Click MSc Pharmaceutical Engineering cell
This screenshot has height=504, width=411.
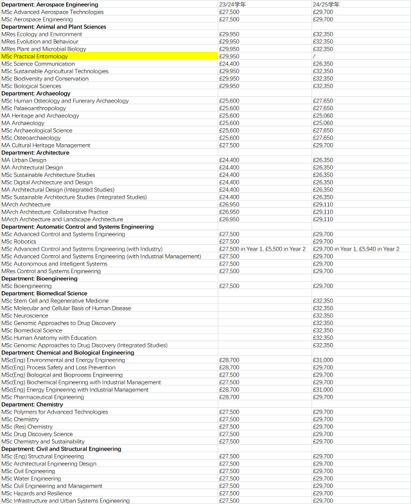[109, 397]
